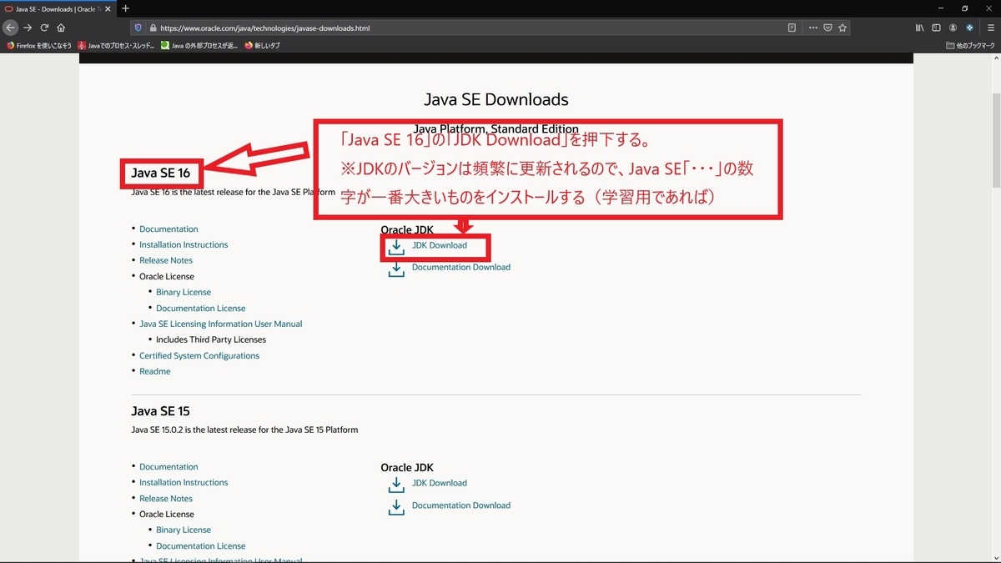
Task: Expand the page actions menu (three dots)
Action: [812, 27]
